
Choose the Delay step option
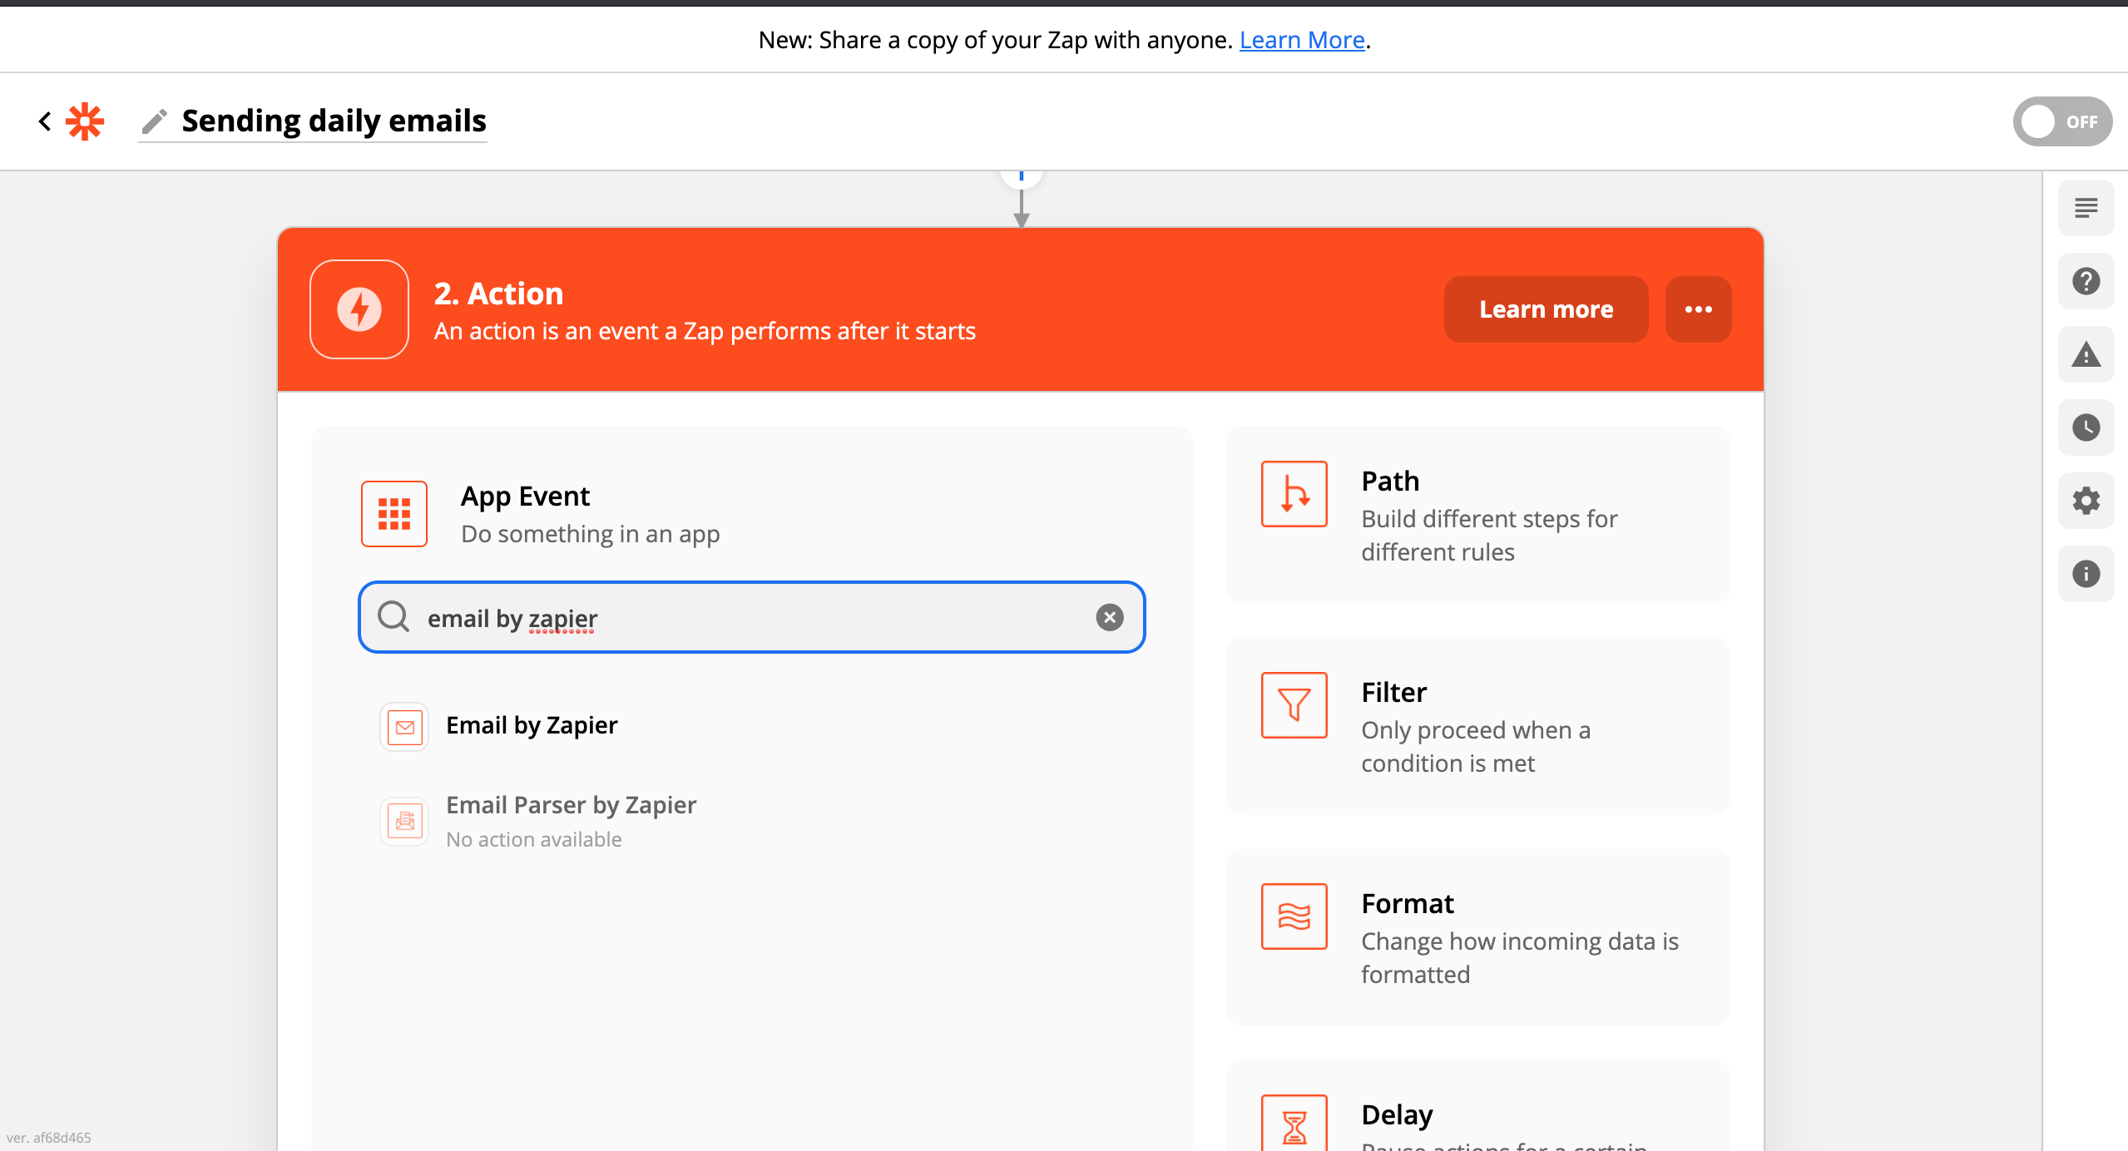[x=1477, y=1106]
